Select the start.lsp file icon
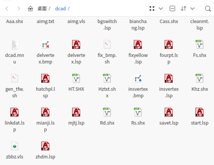 click(x=199, y=112)
